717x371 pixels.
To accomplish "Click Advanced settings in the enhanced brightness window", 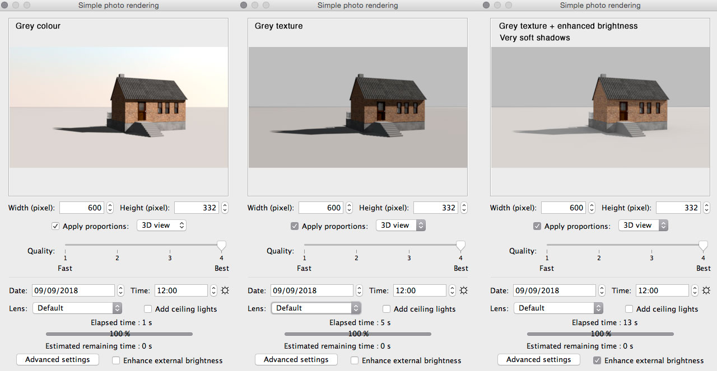I will click(x=539, y=360).
